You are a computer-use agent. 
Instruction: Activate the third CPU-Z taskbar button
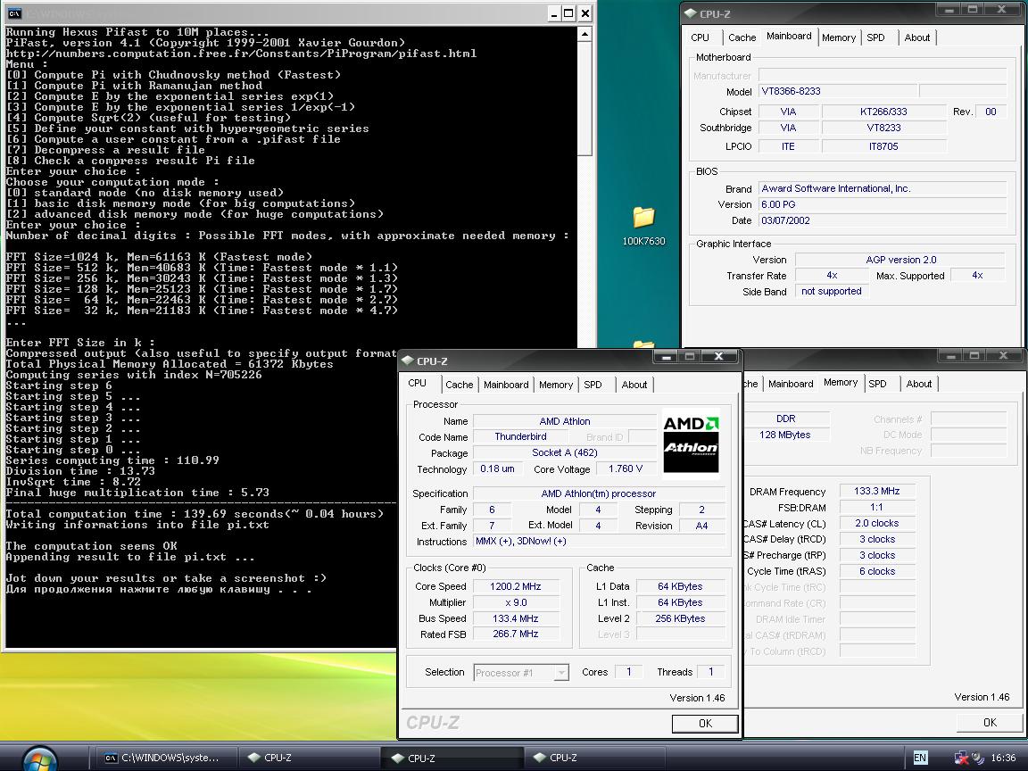click(x=593, y=758)
